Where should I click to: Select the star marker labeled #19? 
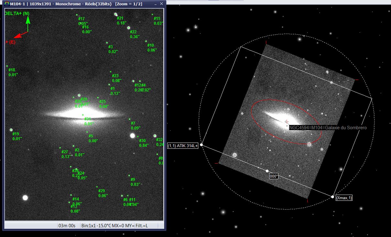tap(11, 130)
